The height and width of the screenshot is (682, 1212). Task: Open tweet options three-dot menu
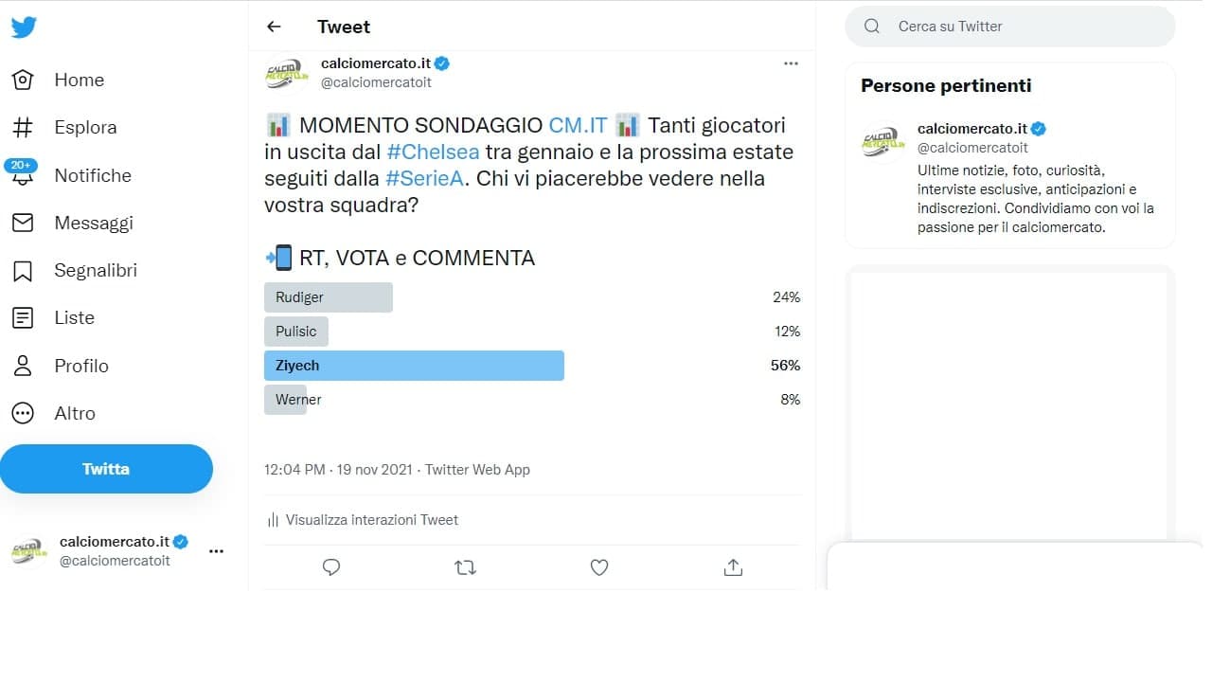point(791,63)
